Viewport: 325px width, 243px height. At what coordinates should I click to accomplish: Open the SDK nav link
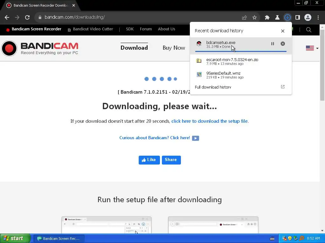pos(130,29)
